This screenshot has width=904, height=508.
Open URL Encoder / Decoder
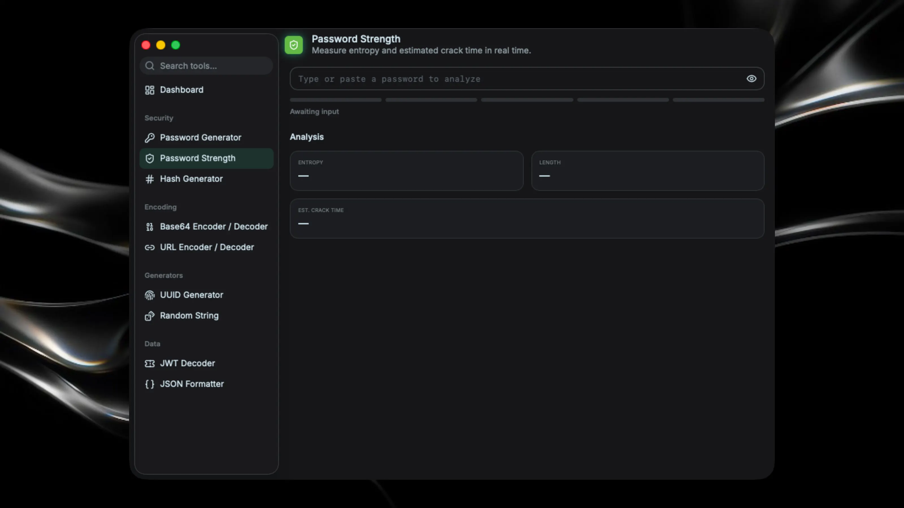206,248
